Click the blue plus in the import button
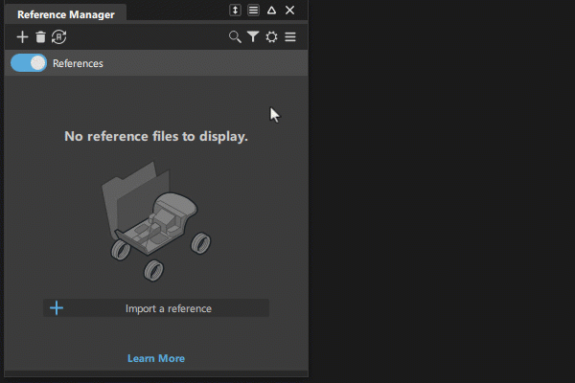 57,308
